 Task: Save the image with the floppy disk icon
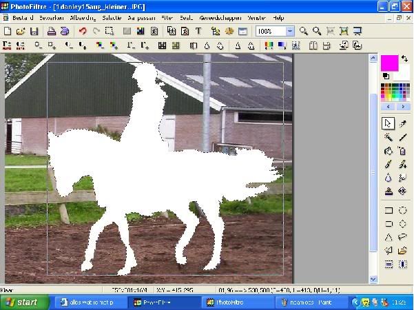pyautogui.click(x=34, y=31)
